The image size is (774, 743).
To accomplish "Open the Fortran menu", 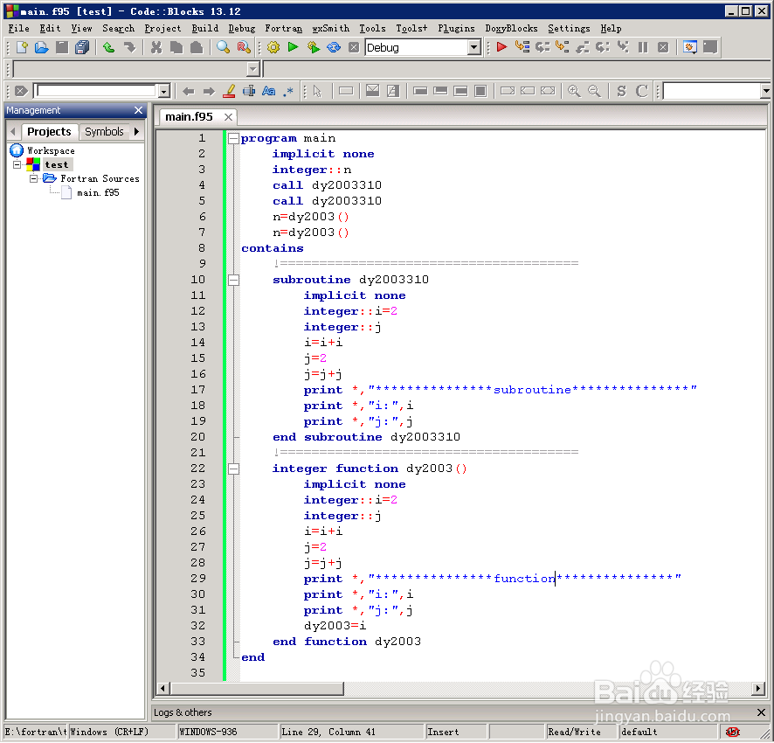I will [x=283, y=28].
